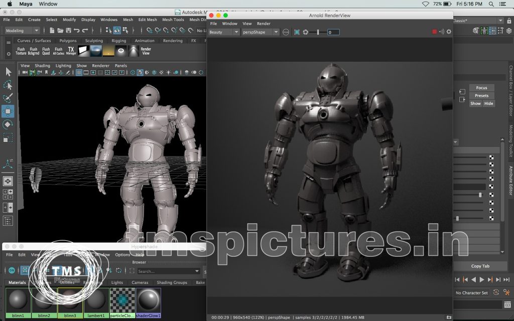Image resolution: width=514 pixels, height=321 pixels.
Task: Open the Render menu in Arnold RenderView
Action: pyautogui.click(x=264, y=24)
